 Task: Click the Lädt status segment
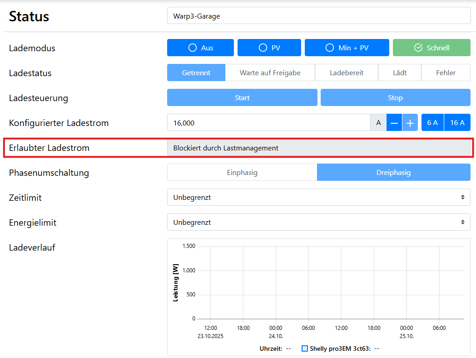(400, 73)
